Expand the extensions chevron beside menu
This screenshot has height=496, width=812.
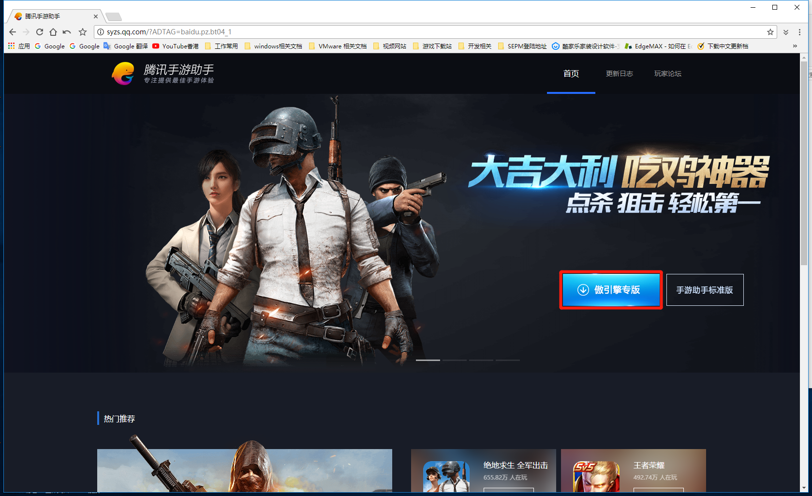786,32
